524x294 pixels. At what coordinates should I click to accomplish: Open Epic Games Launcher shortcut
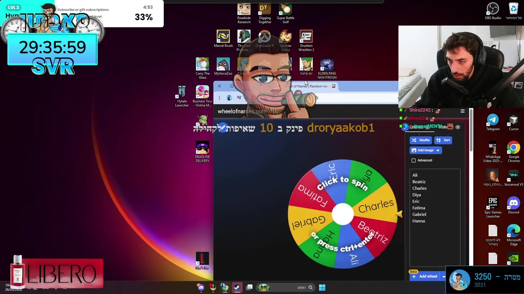pos(493,207)
